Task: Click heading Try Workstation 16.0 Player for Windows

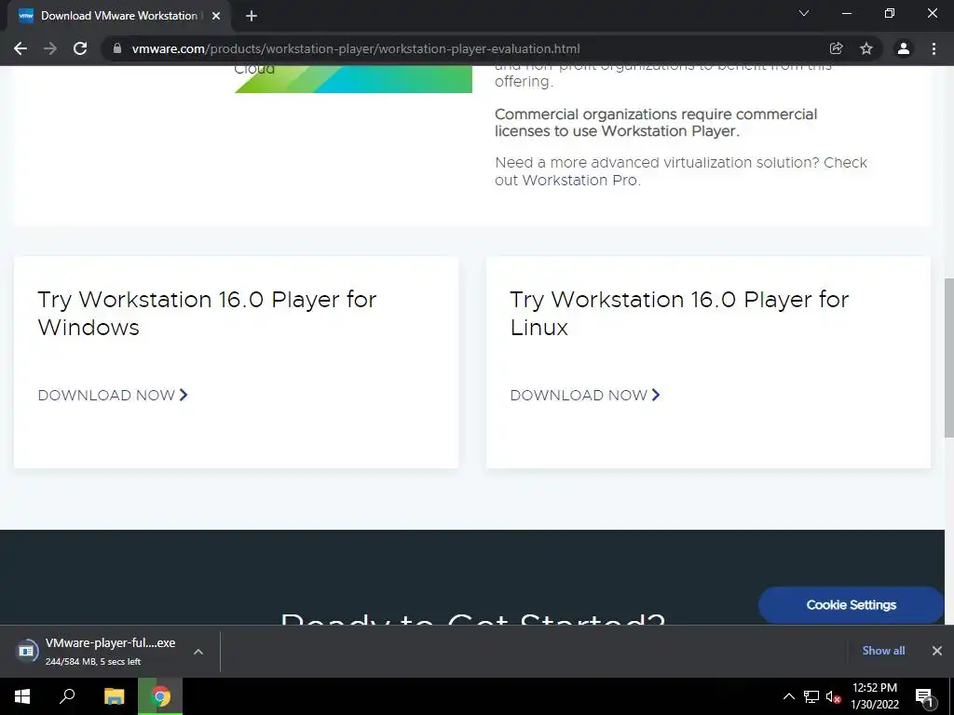Action: click(207, 313)
